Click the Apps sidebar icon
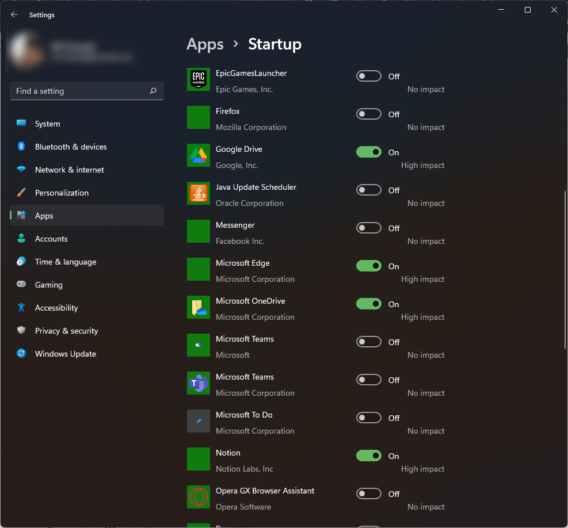The height and width of the screenshot is (528, 568). [x=21, y=215]
